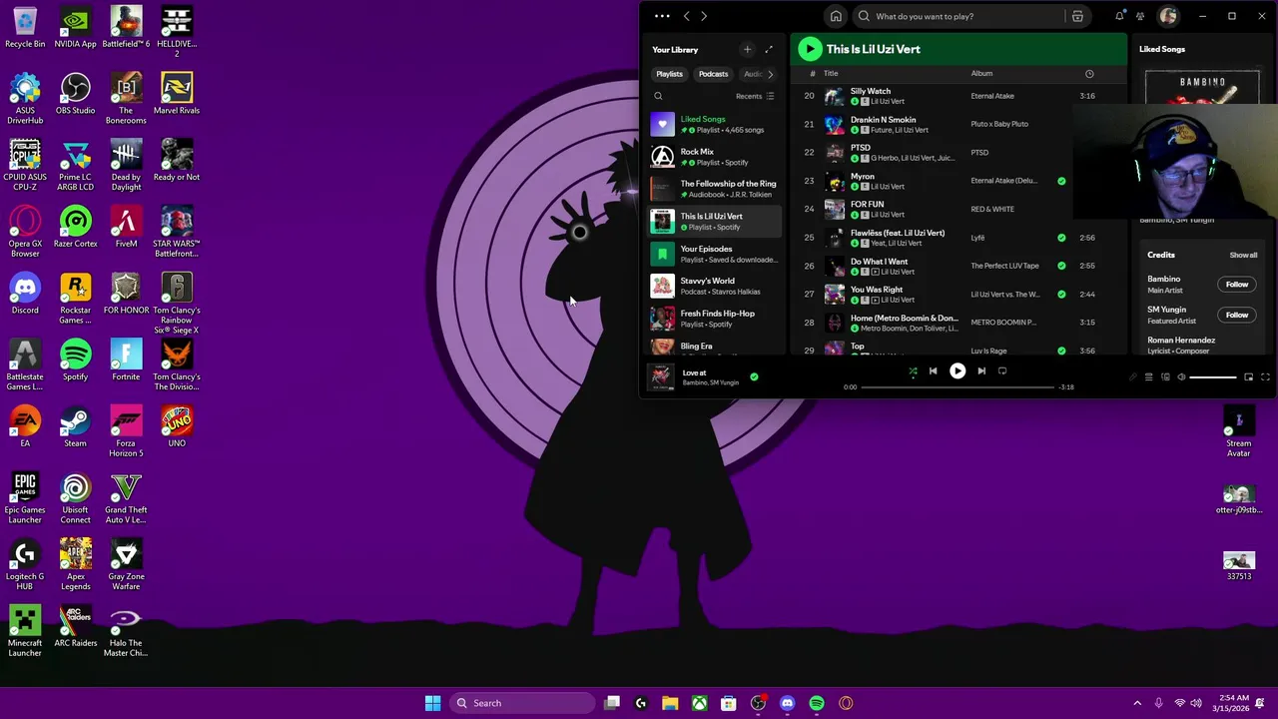This screenshot has height=719, width=1278.
Task: Open the Friend Activity icon
Action: 1140,16
